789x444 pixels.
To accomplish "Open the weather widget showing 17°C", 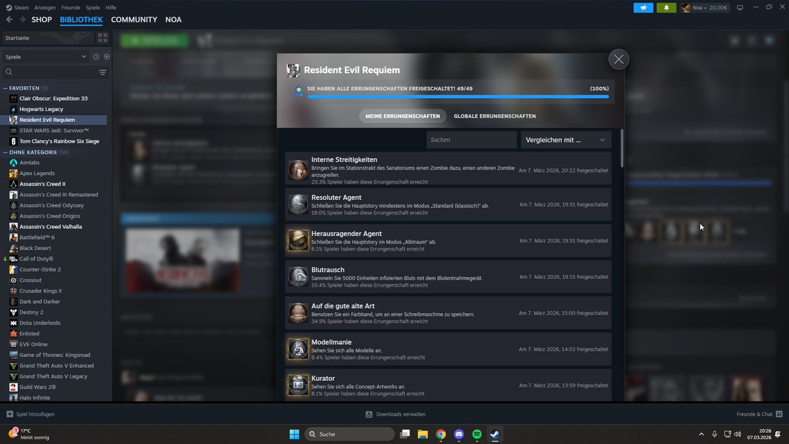I will click(x=30, y=434).
